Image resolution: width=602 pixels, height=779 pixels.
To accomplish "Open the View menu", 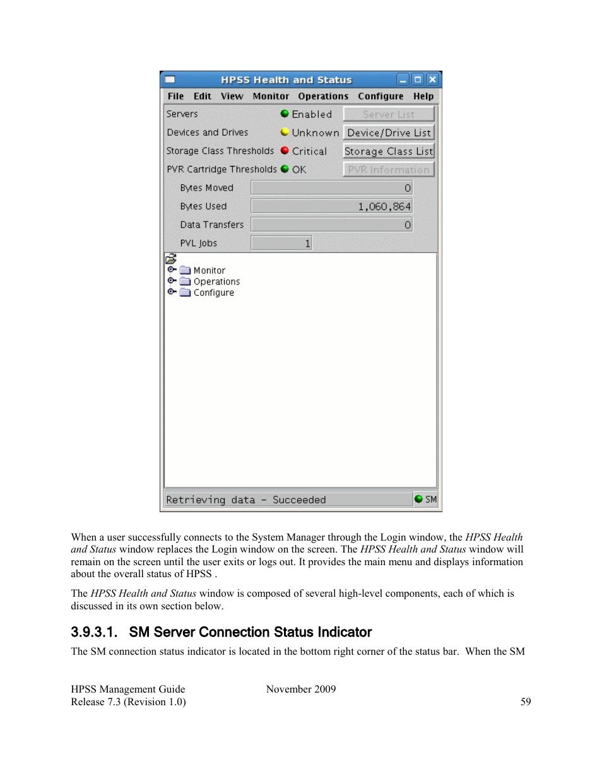I will click(232, 97).
